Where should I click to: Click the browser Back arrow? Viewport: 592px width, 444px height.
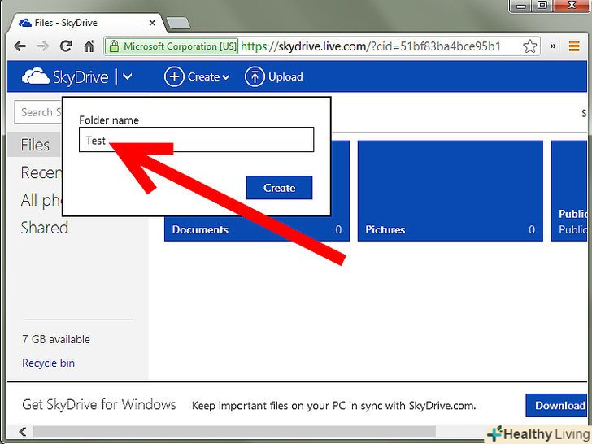pos(20,46)
